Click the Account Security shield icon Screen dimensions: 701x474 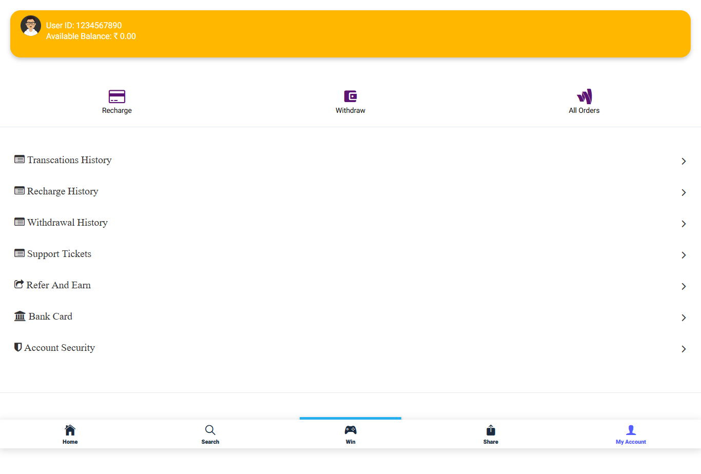pos(18,347)
